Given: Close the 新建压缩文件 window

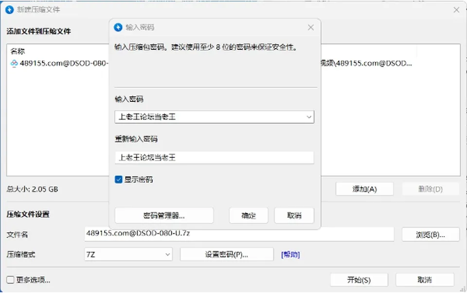Looking at the screenshot, I should [456, 10].
